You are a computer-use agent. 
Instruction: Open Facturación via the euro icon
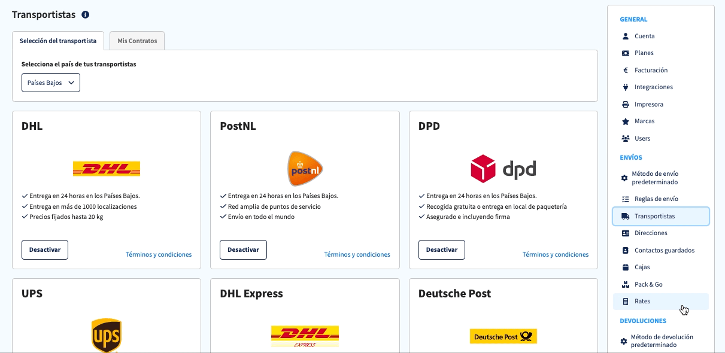(626, 70)
